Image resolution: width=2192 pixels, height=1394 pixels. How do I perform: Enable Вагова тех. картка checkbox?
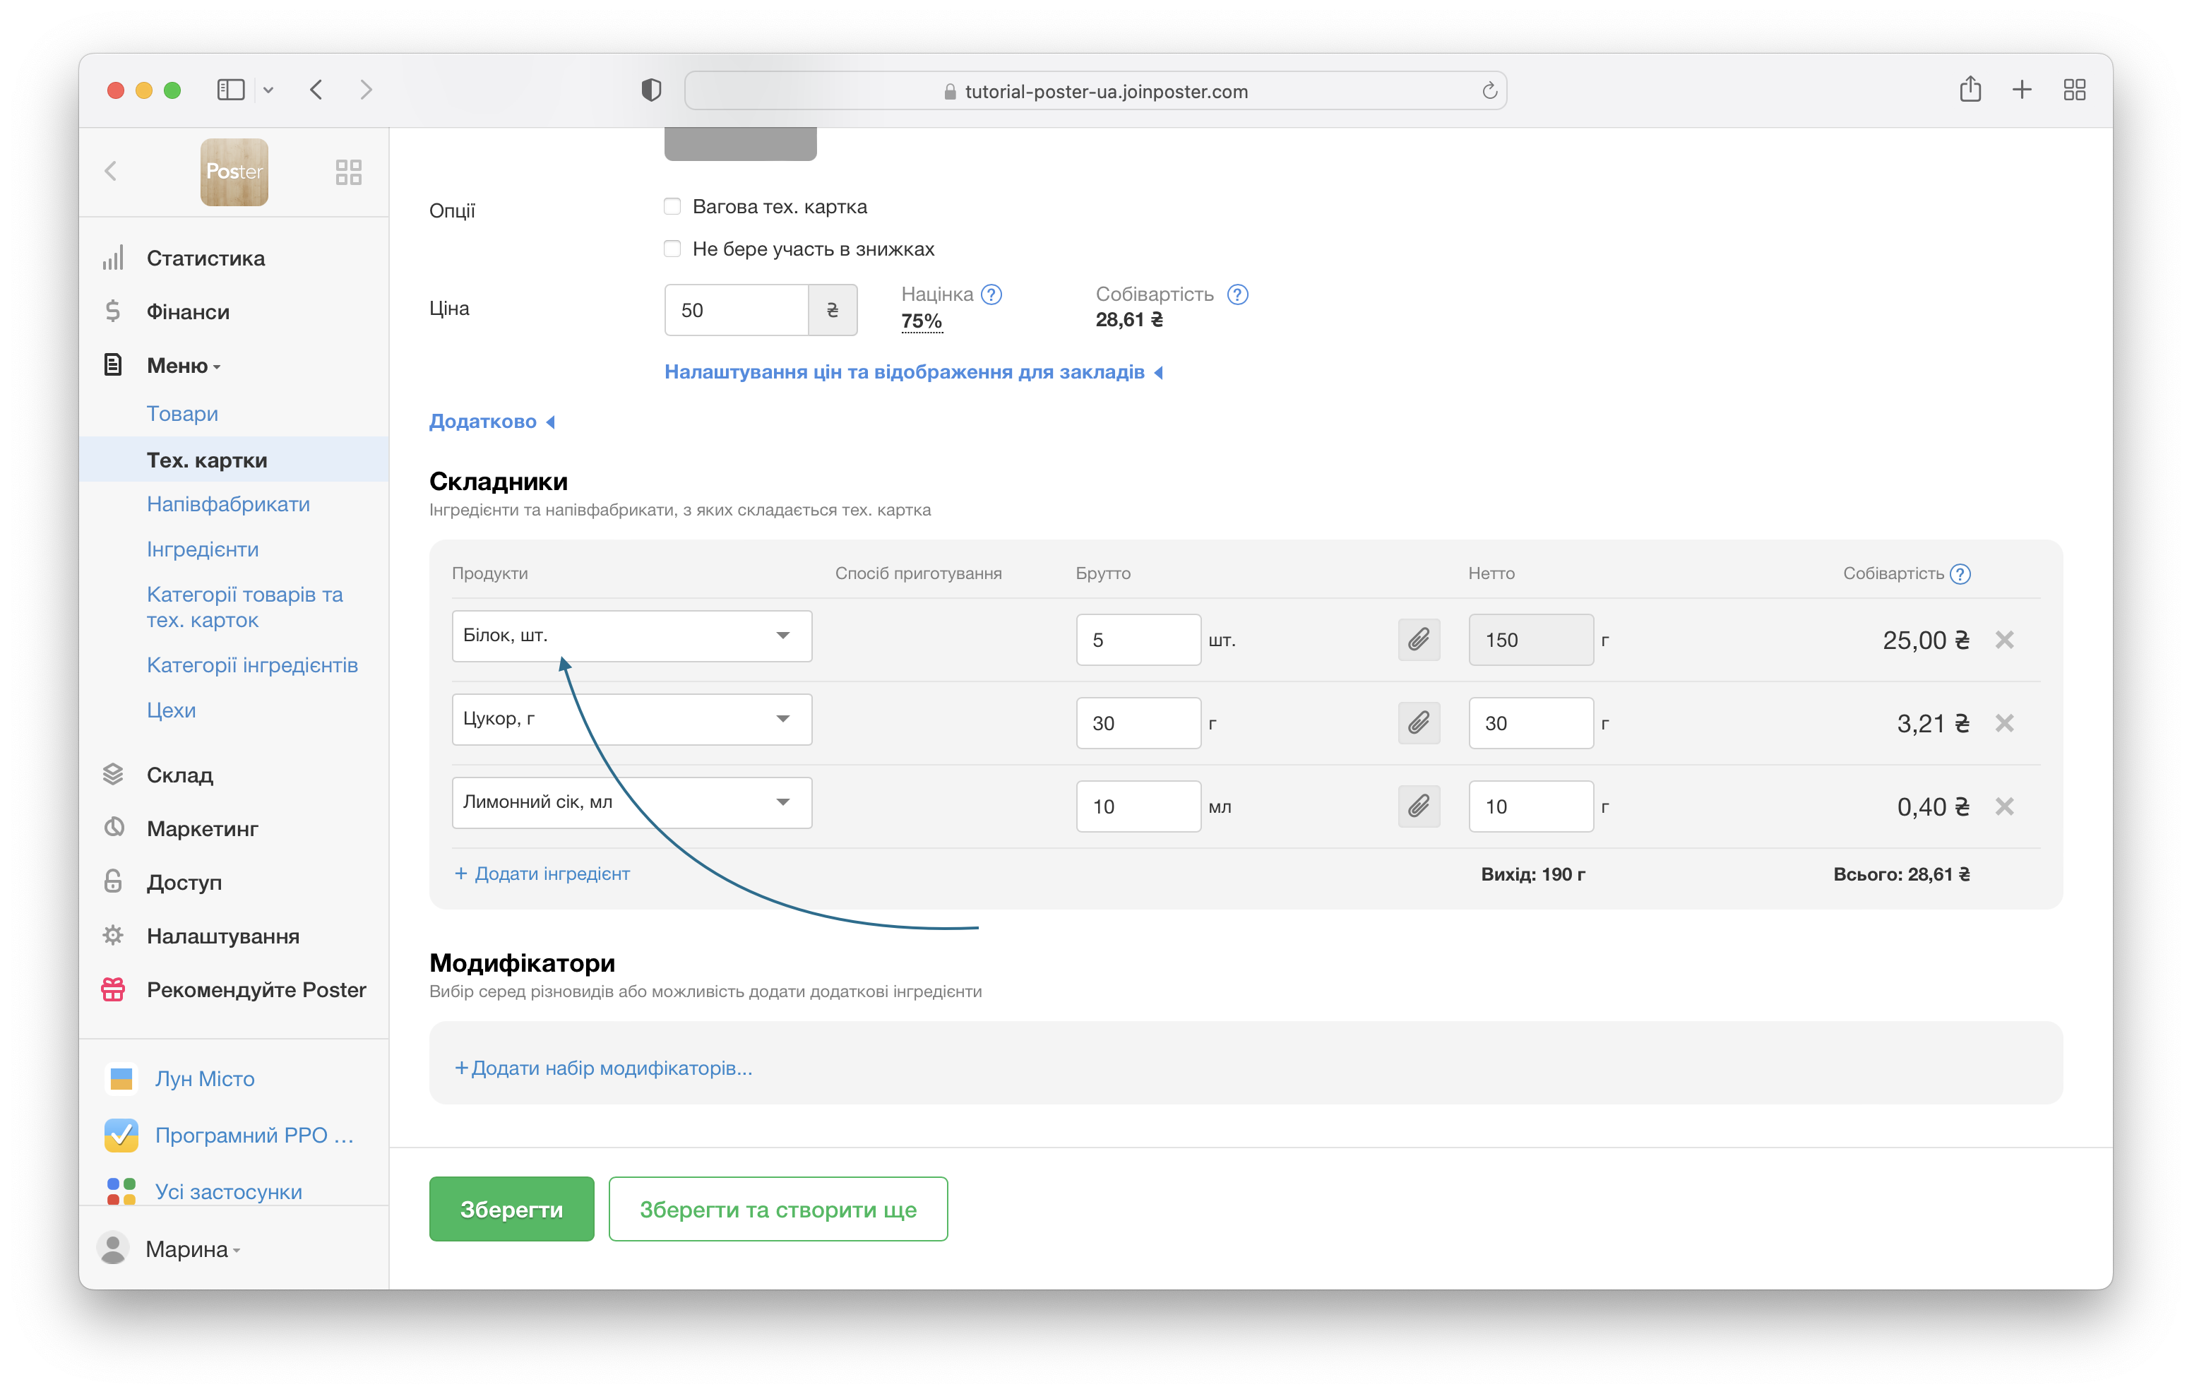(673, 207)
